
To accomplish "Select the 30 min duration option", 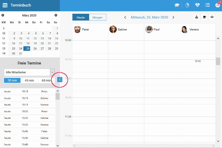I will [12, 80].
